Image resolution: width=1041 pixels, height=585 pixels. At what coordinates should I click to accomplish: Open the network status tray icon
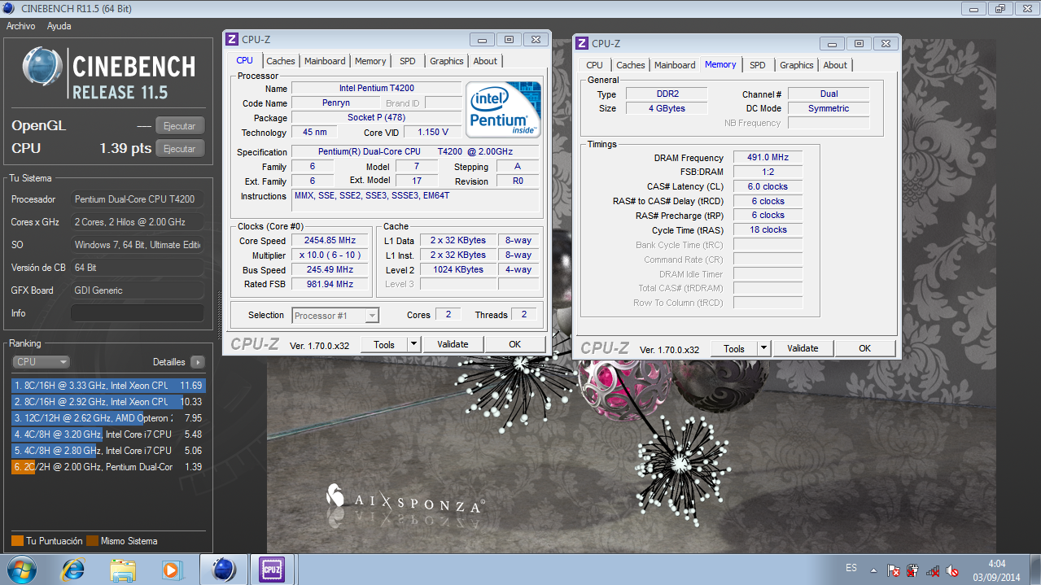(933, 570)
